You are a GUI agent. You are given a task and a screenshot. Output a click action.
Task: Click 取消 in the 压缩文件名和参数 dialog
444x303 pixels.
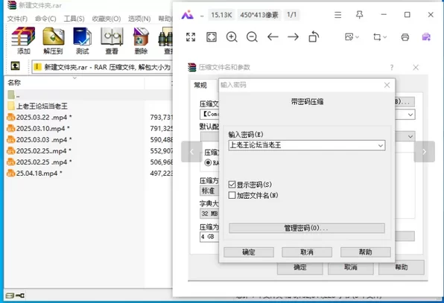click(x=351, y=267)
